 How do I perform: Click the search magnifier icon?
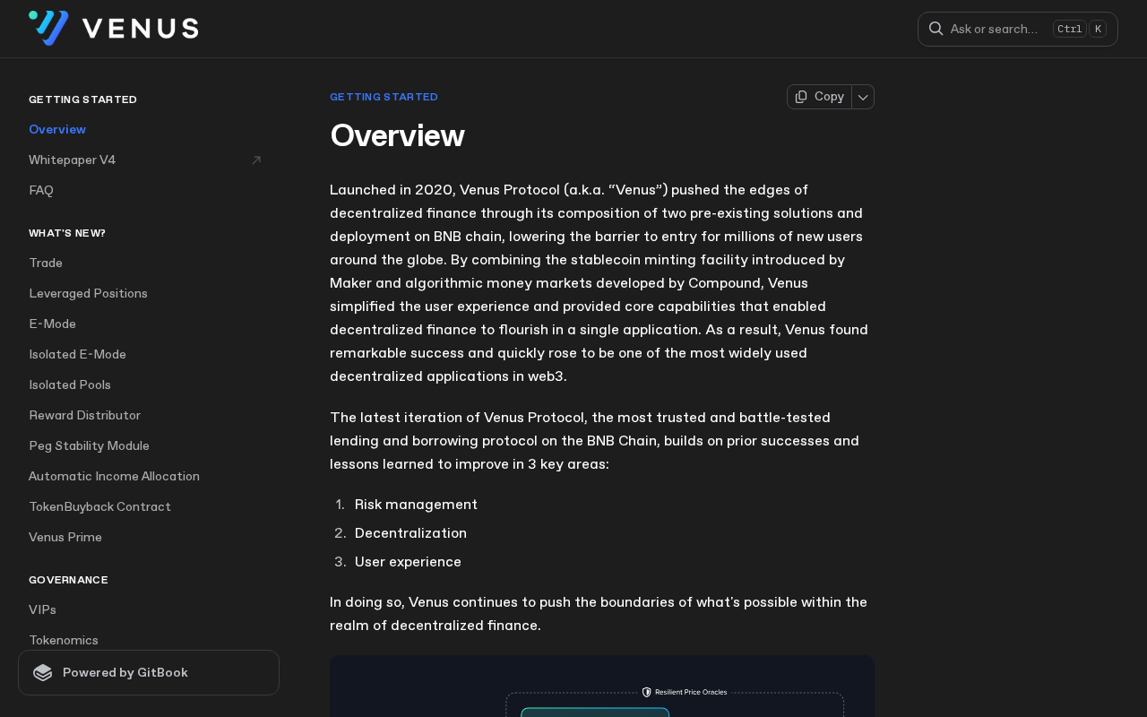click(x=936, y=29)
